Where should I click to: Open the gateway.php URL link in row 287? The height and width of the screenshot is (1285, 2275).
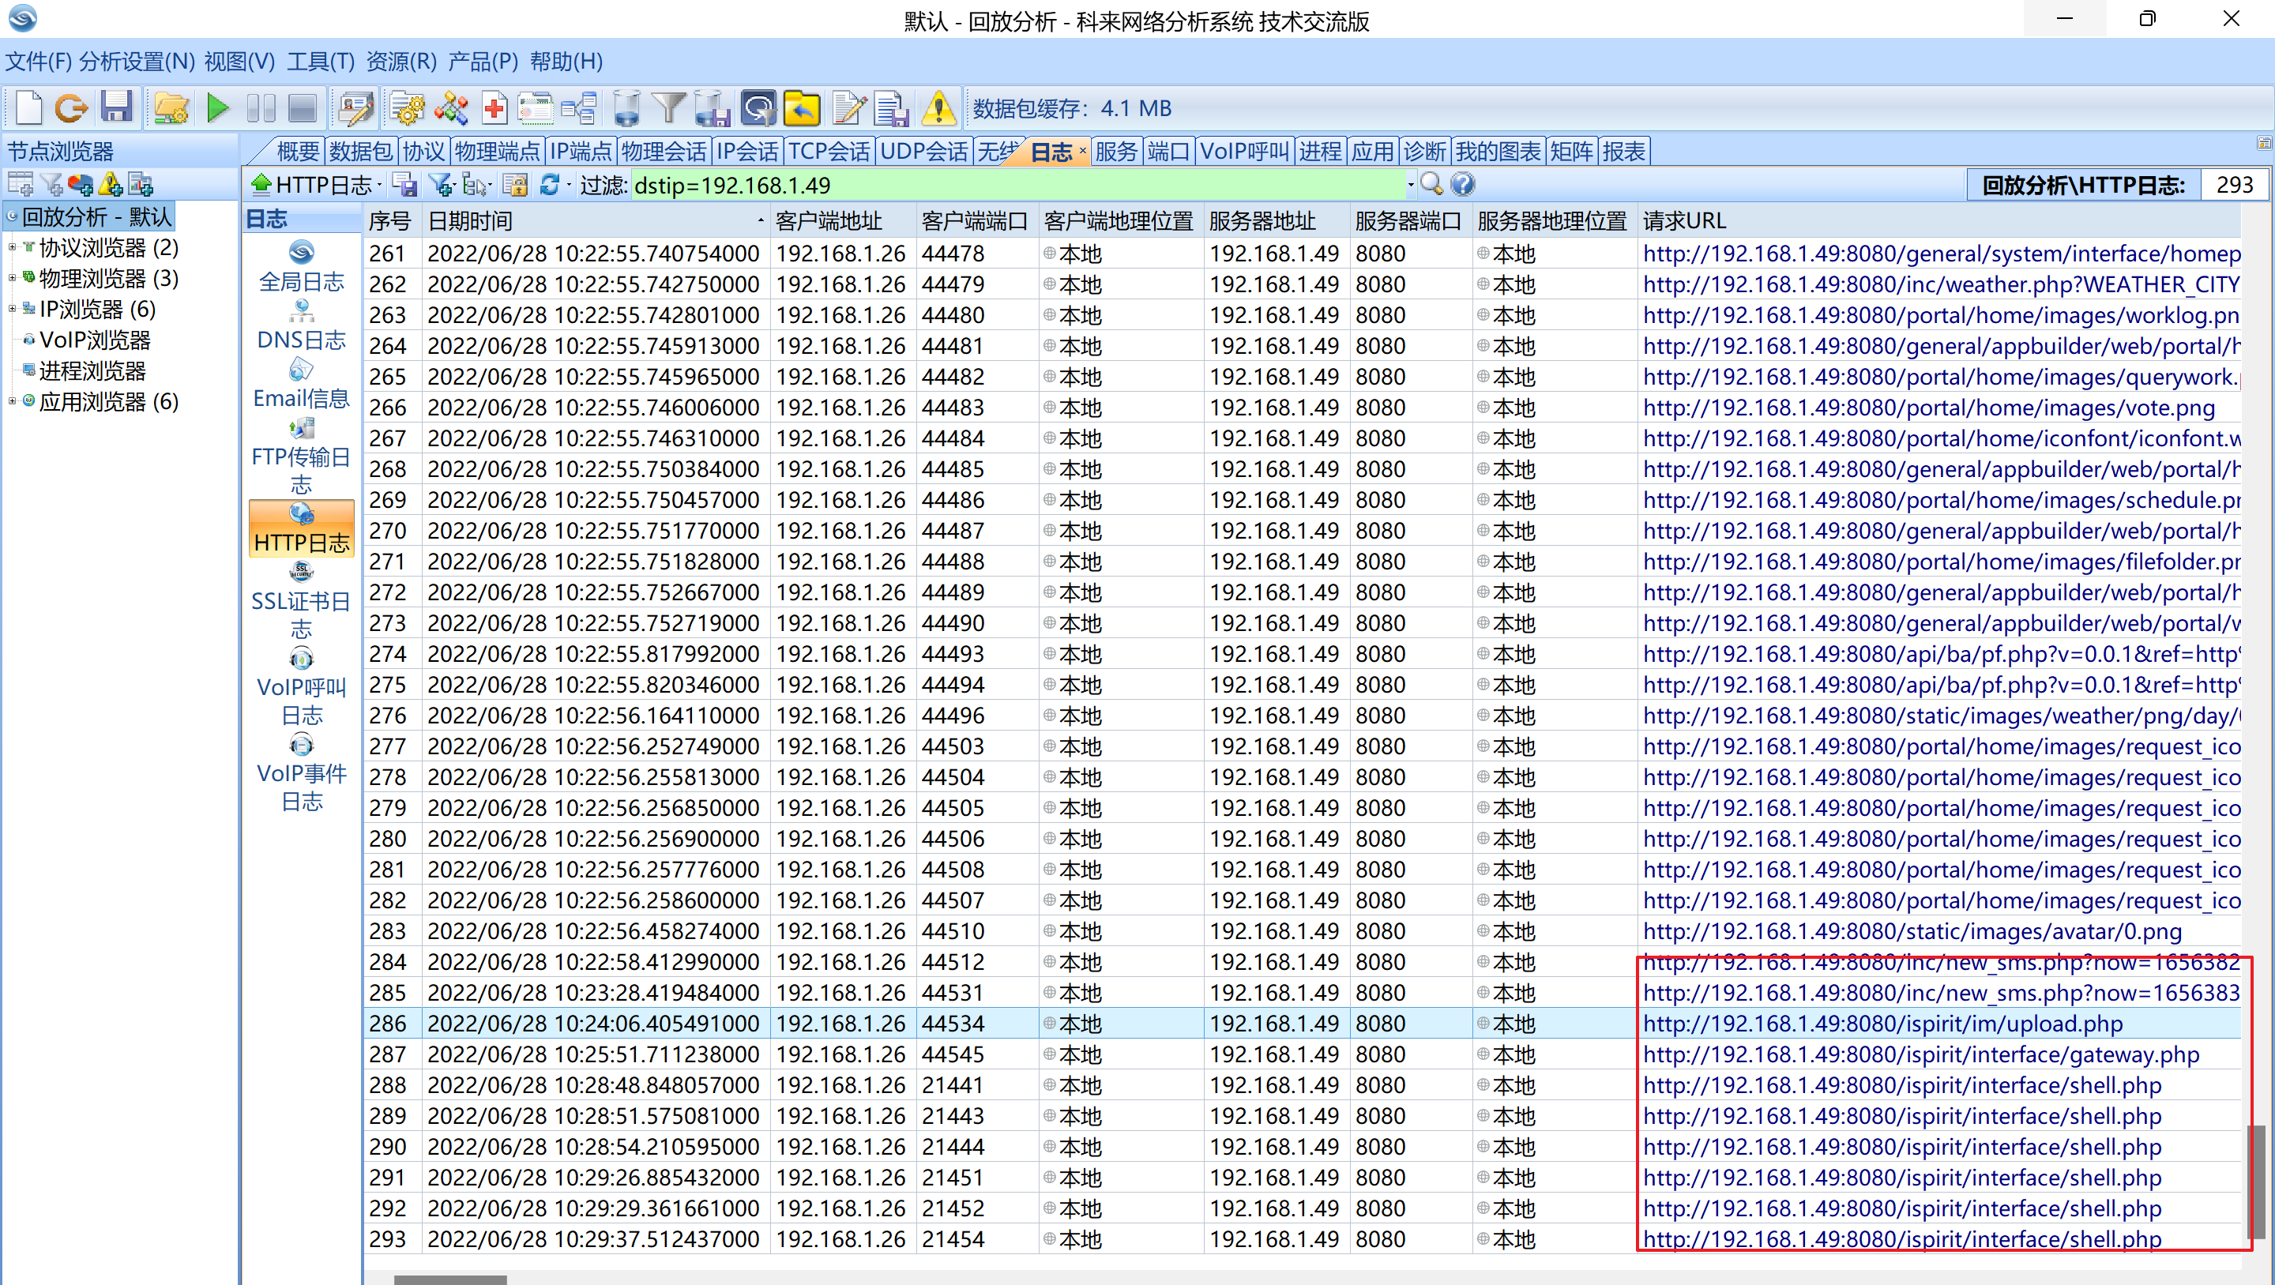click(x=1920, y=1054)
